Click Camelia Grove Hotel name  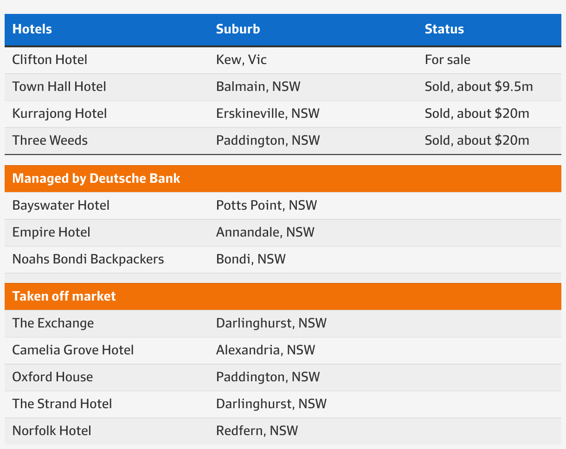[73, 350]
